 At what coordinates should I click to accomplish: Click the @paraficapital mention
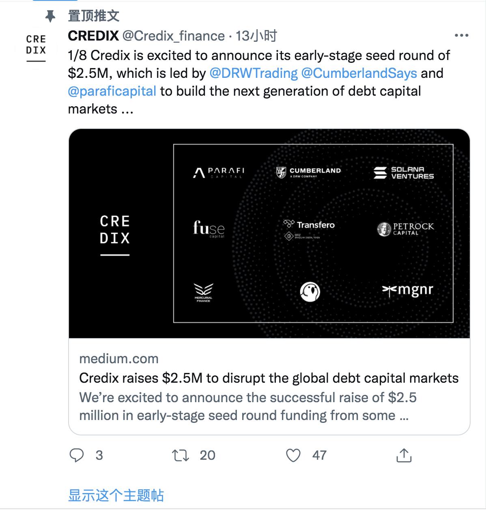tap(113, 91)
